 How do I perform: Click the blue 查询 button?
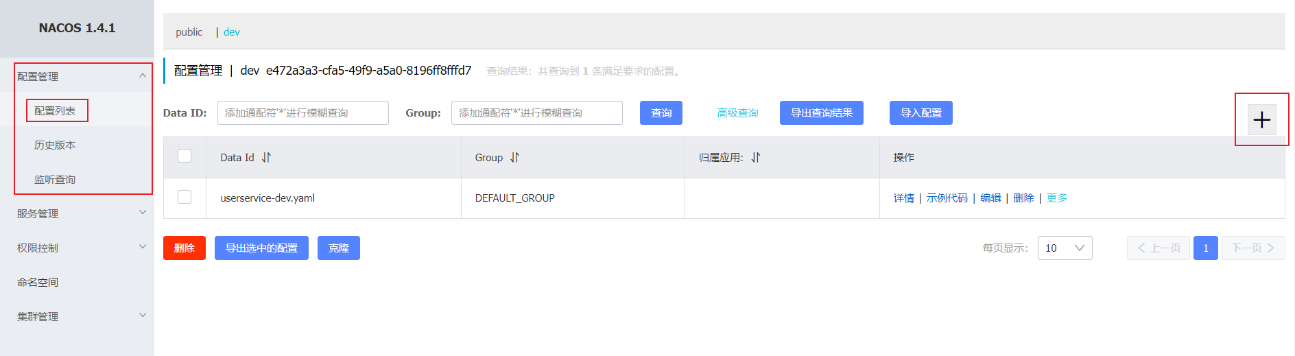pos(661,113)
